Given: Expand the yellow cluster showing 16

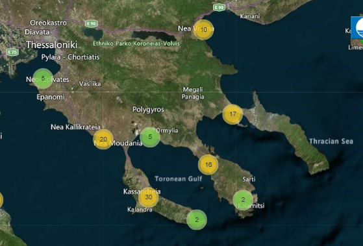Looking at the screenshot, I should (208, 165).
